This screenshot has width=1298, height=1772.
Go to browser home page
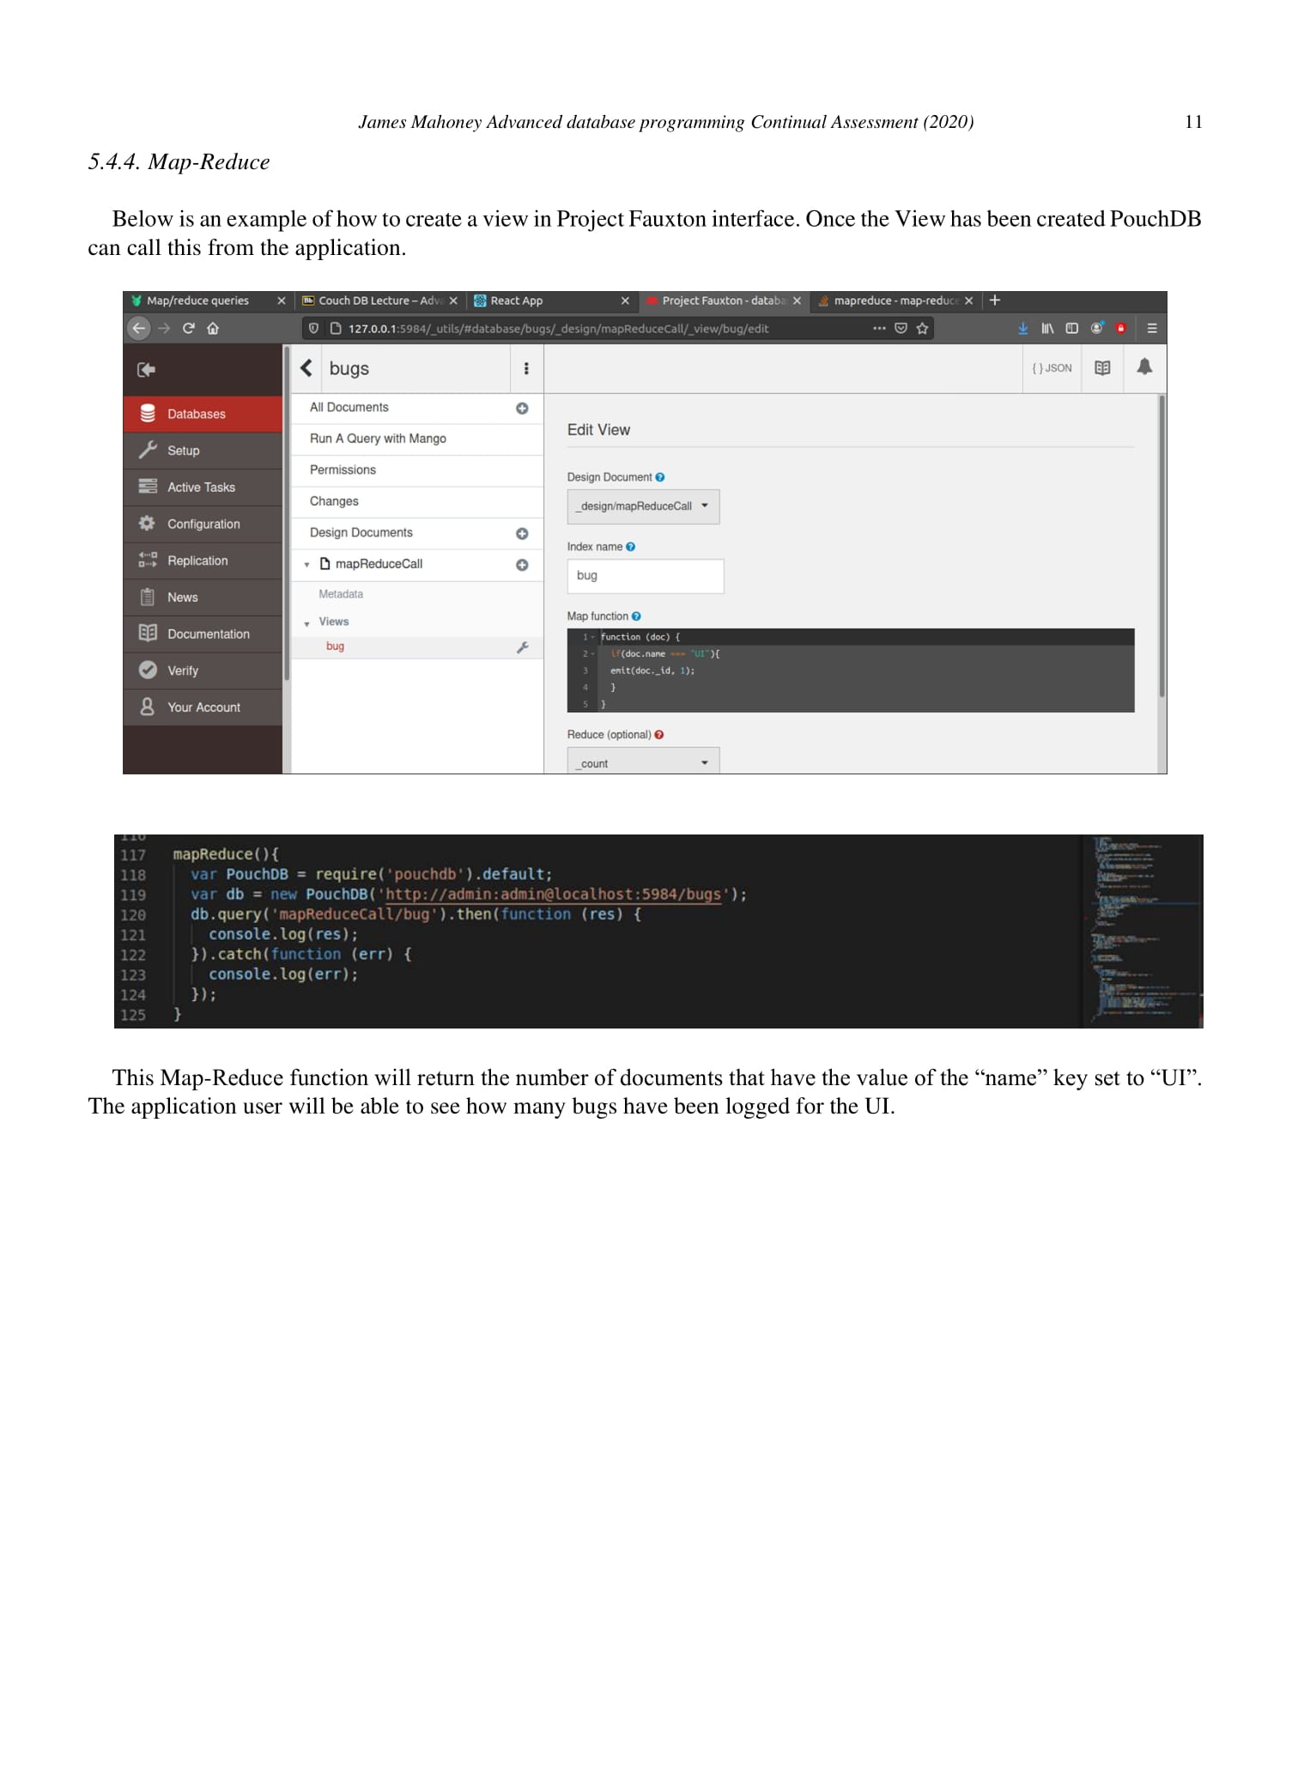pos(213,328)
